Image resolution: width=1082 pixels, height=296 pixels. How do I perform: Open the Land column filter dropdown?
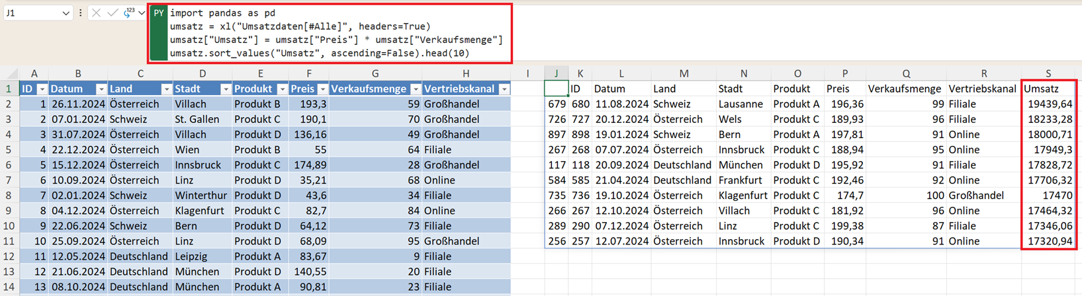166,89
